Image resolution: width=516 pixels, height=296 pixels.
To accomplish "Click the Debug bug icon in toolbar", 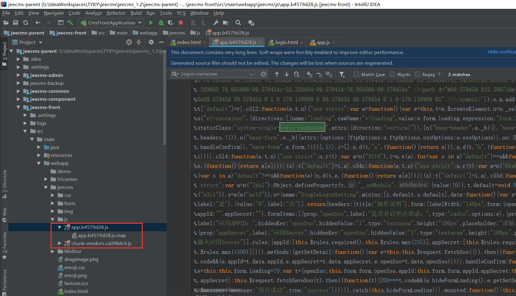I will click(161, 23).
